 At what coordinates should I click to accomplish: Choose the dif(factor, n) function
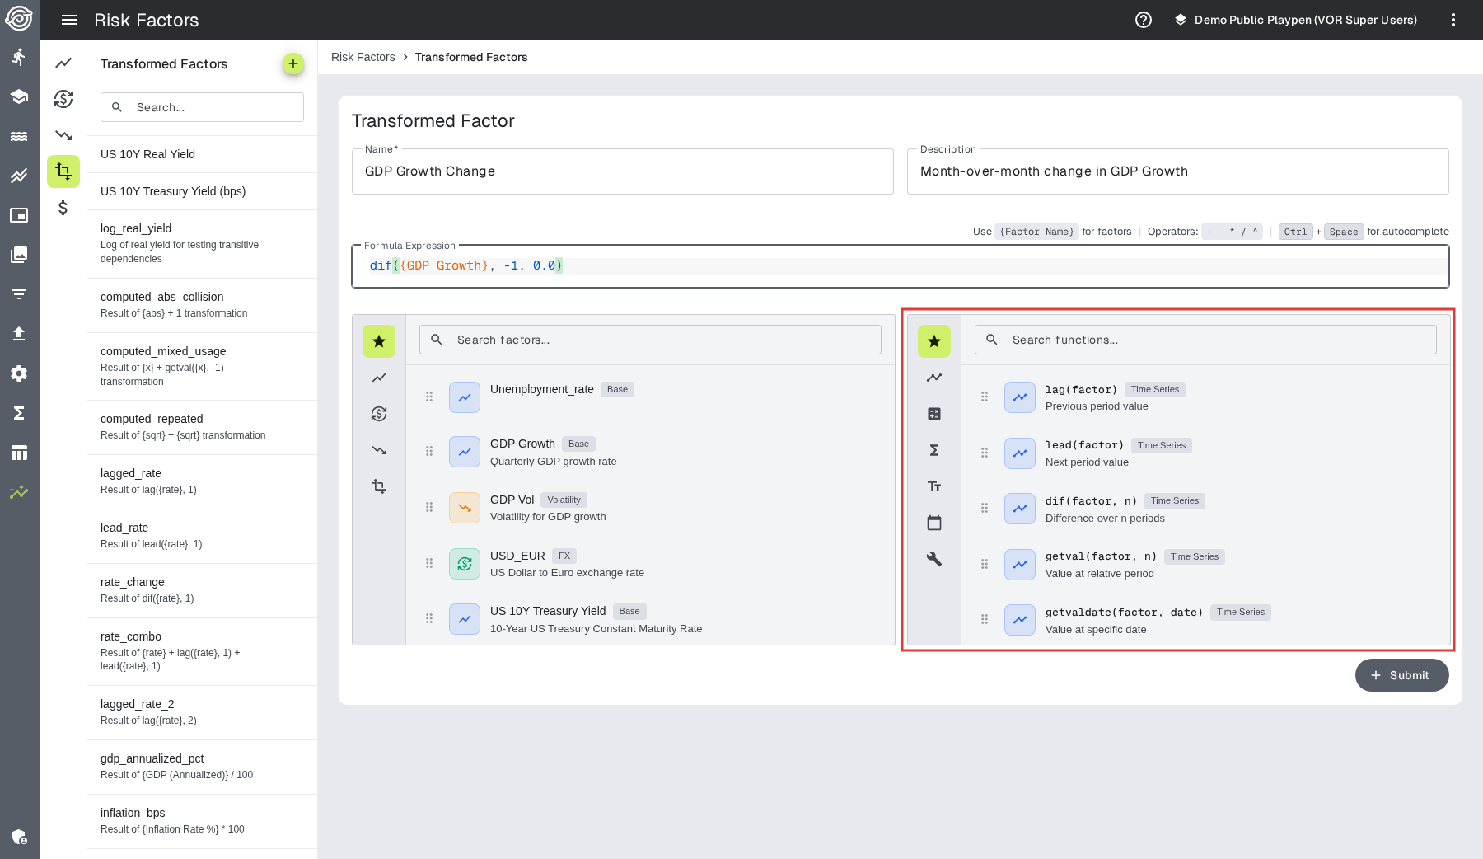coord(1091,501)
